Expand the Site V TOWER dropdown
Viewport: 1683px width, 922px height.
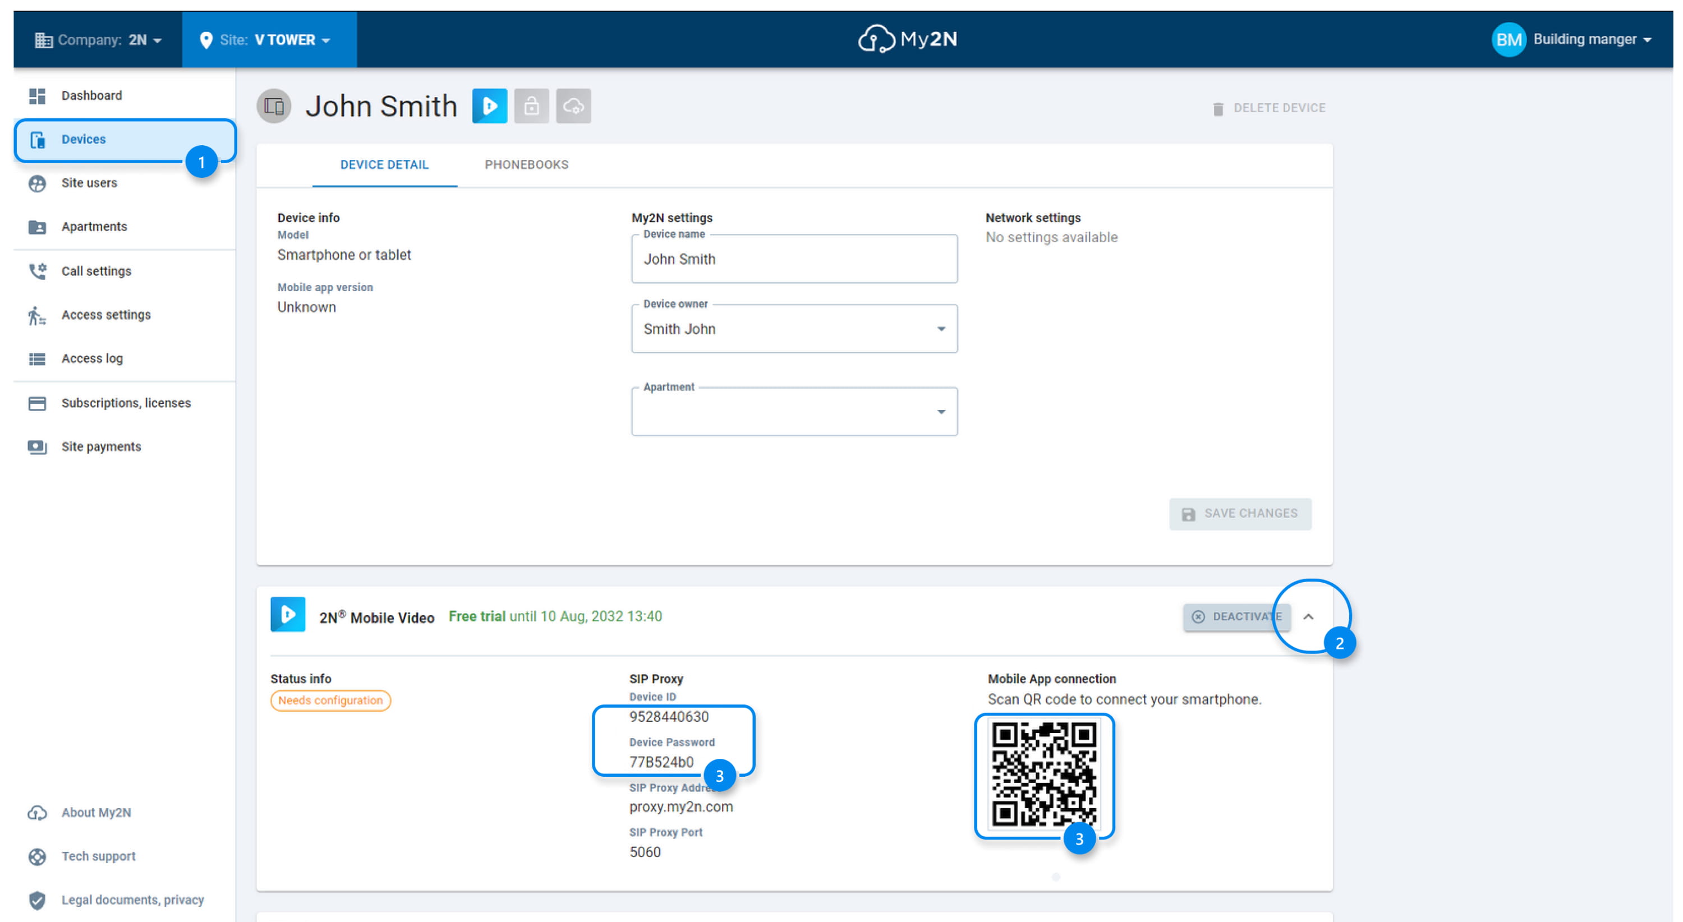coord(269,40)
